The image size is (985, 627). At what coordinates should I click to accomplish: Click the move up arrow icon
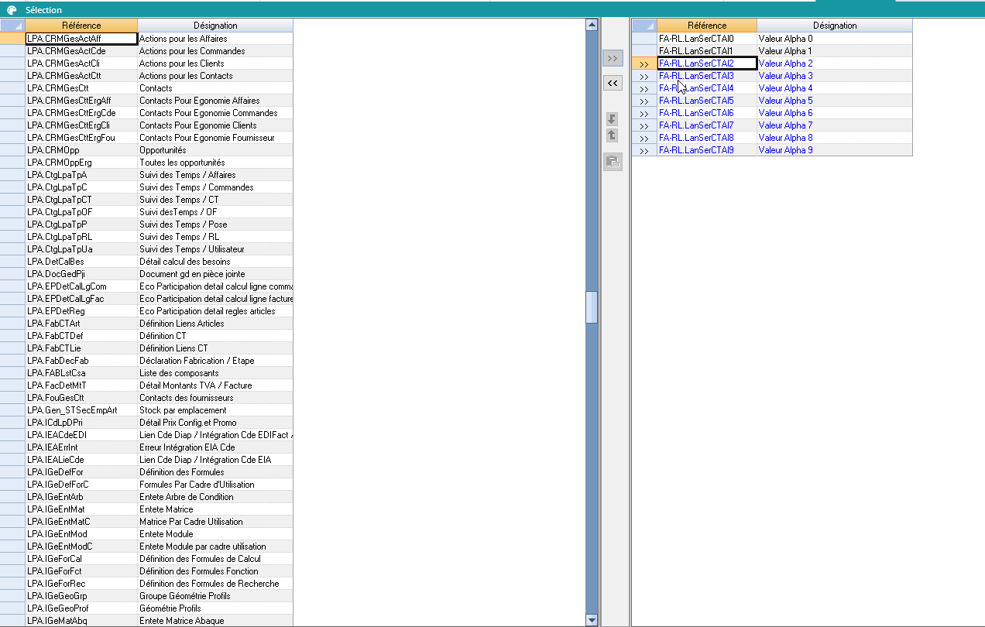(613, 135)
